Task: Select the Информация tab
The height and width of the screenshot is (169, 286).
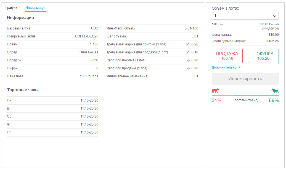Action: [36, 8]
